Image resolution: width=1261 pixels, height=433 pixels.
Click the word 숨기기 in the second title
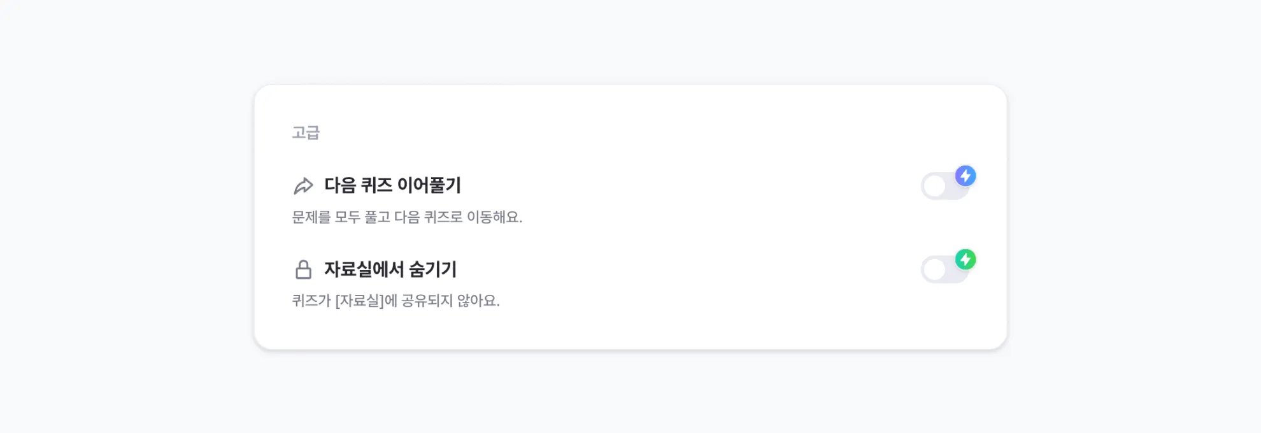(x=432, y=269)
